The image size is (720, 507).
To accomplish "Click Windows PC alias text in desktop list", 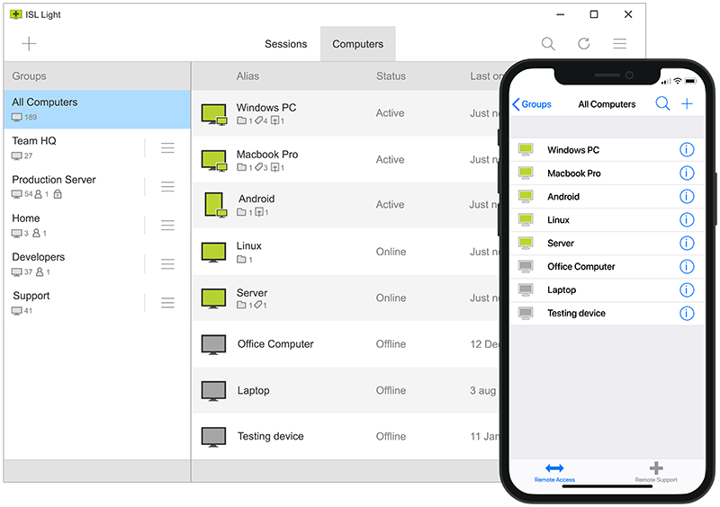I will point(266,107).
